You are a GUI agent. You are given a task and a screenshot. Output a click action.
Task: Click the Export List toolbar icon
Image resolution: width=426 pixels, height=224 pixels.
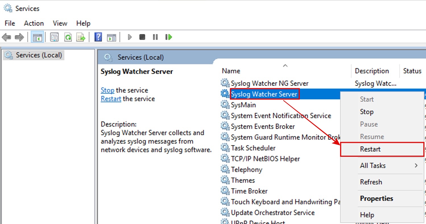pos(81,37)
